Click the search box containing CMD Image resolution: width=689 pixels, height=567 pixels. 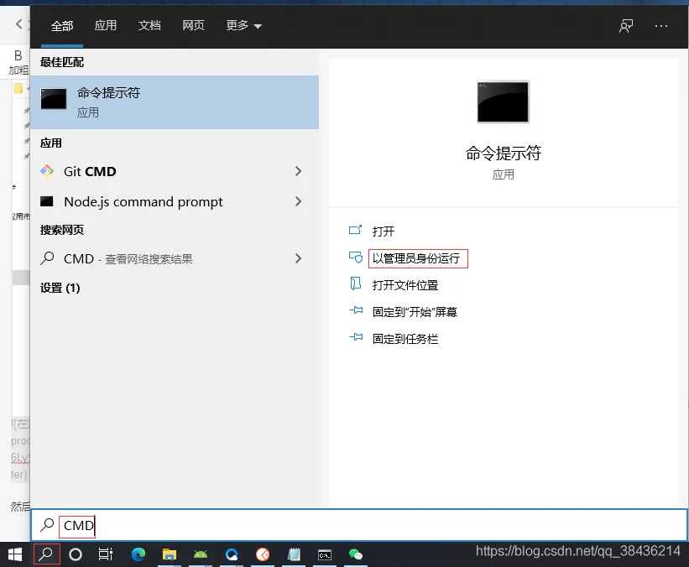click(x=359, y=525)
